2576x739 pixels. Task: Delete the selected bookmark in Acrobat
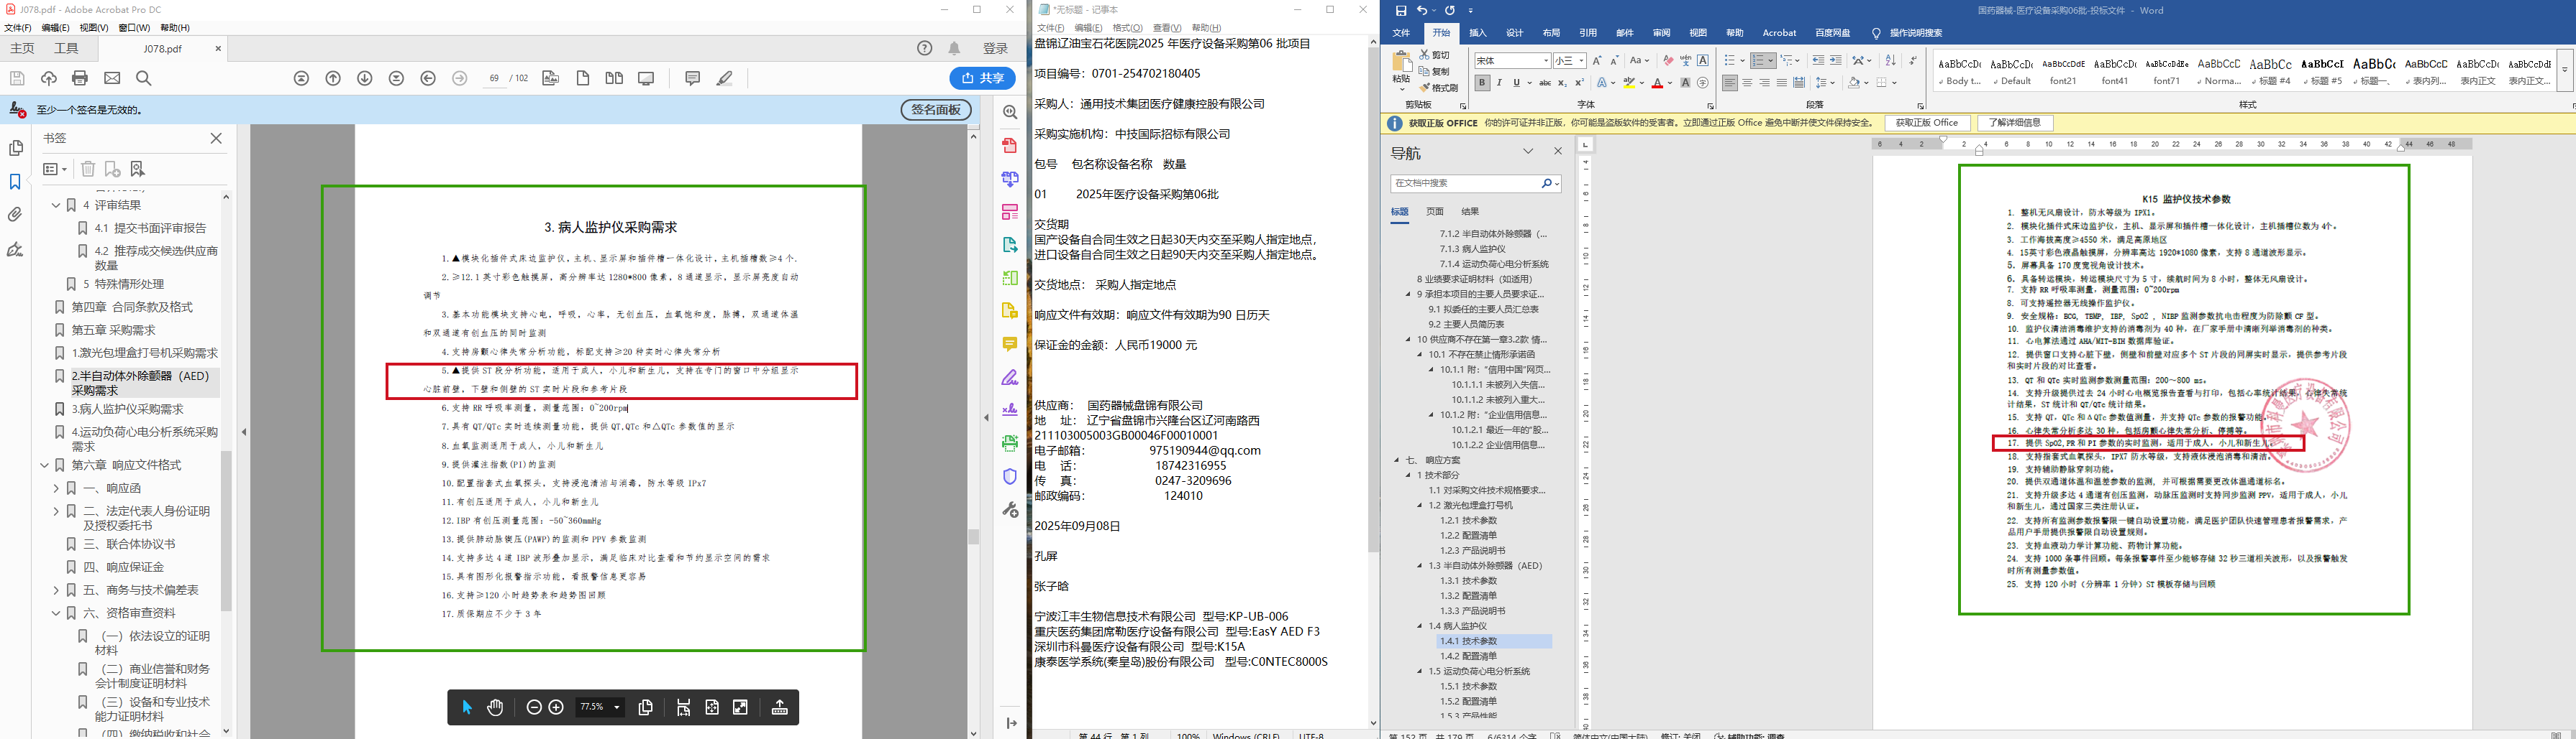point(88,169)
